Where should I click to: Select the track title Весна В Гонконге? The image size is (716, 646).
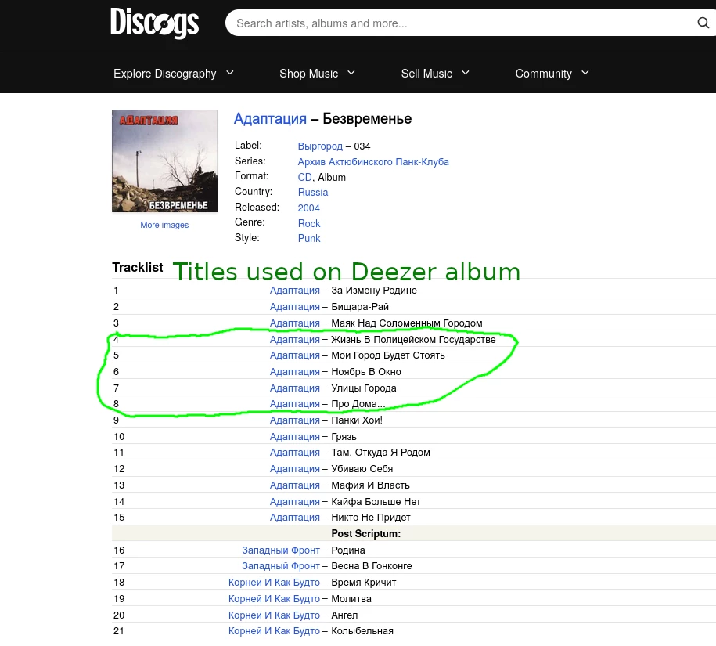371,566
